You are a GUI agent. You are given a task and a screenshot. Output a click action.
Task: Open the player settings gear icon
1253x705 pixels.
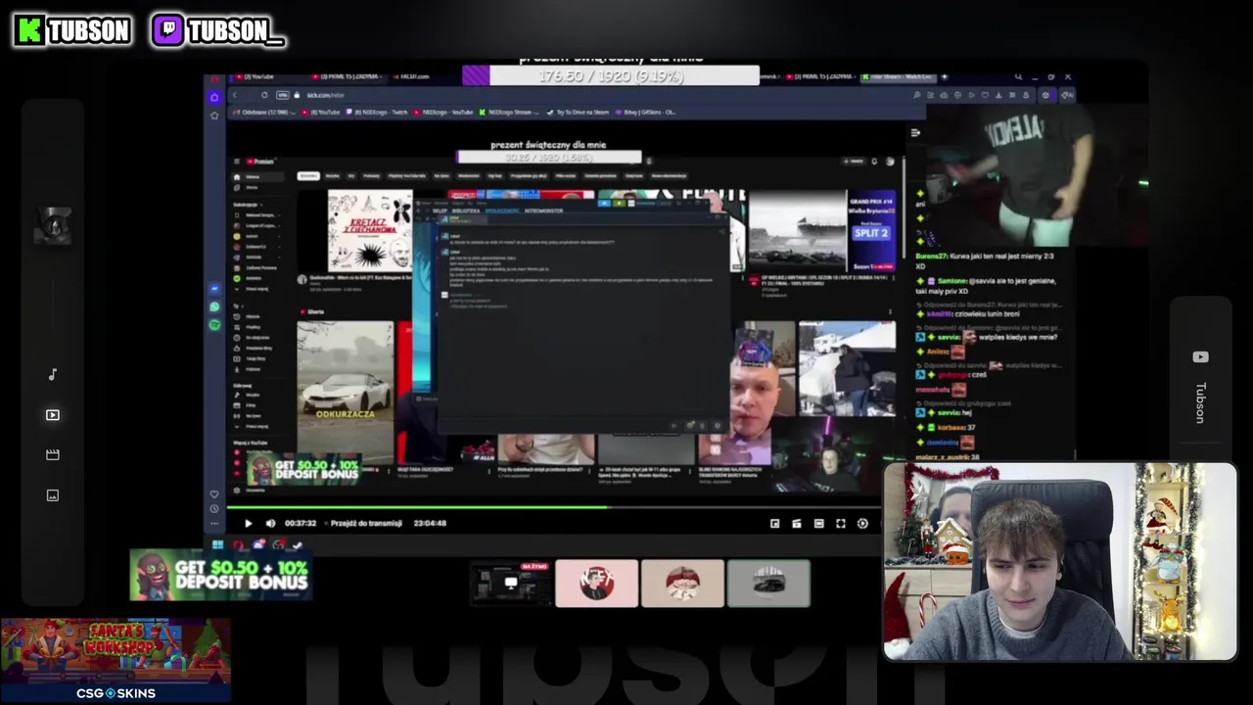tap(862, 524)
